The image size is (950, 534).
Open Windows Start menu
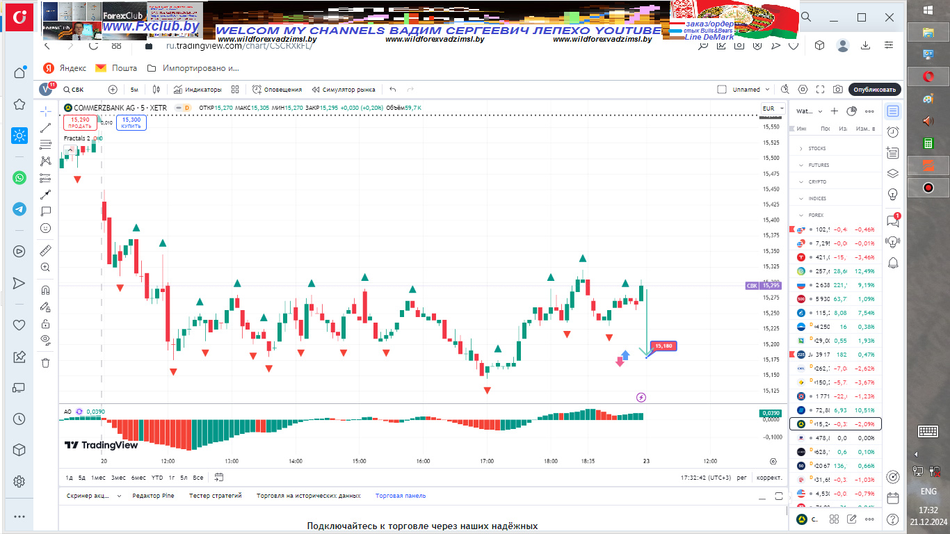tap(928, 10)
